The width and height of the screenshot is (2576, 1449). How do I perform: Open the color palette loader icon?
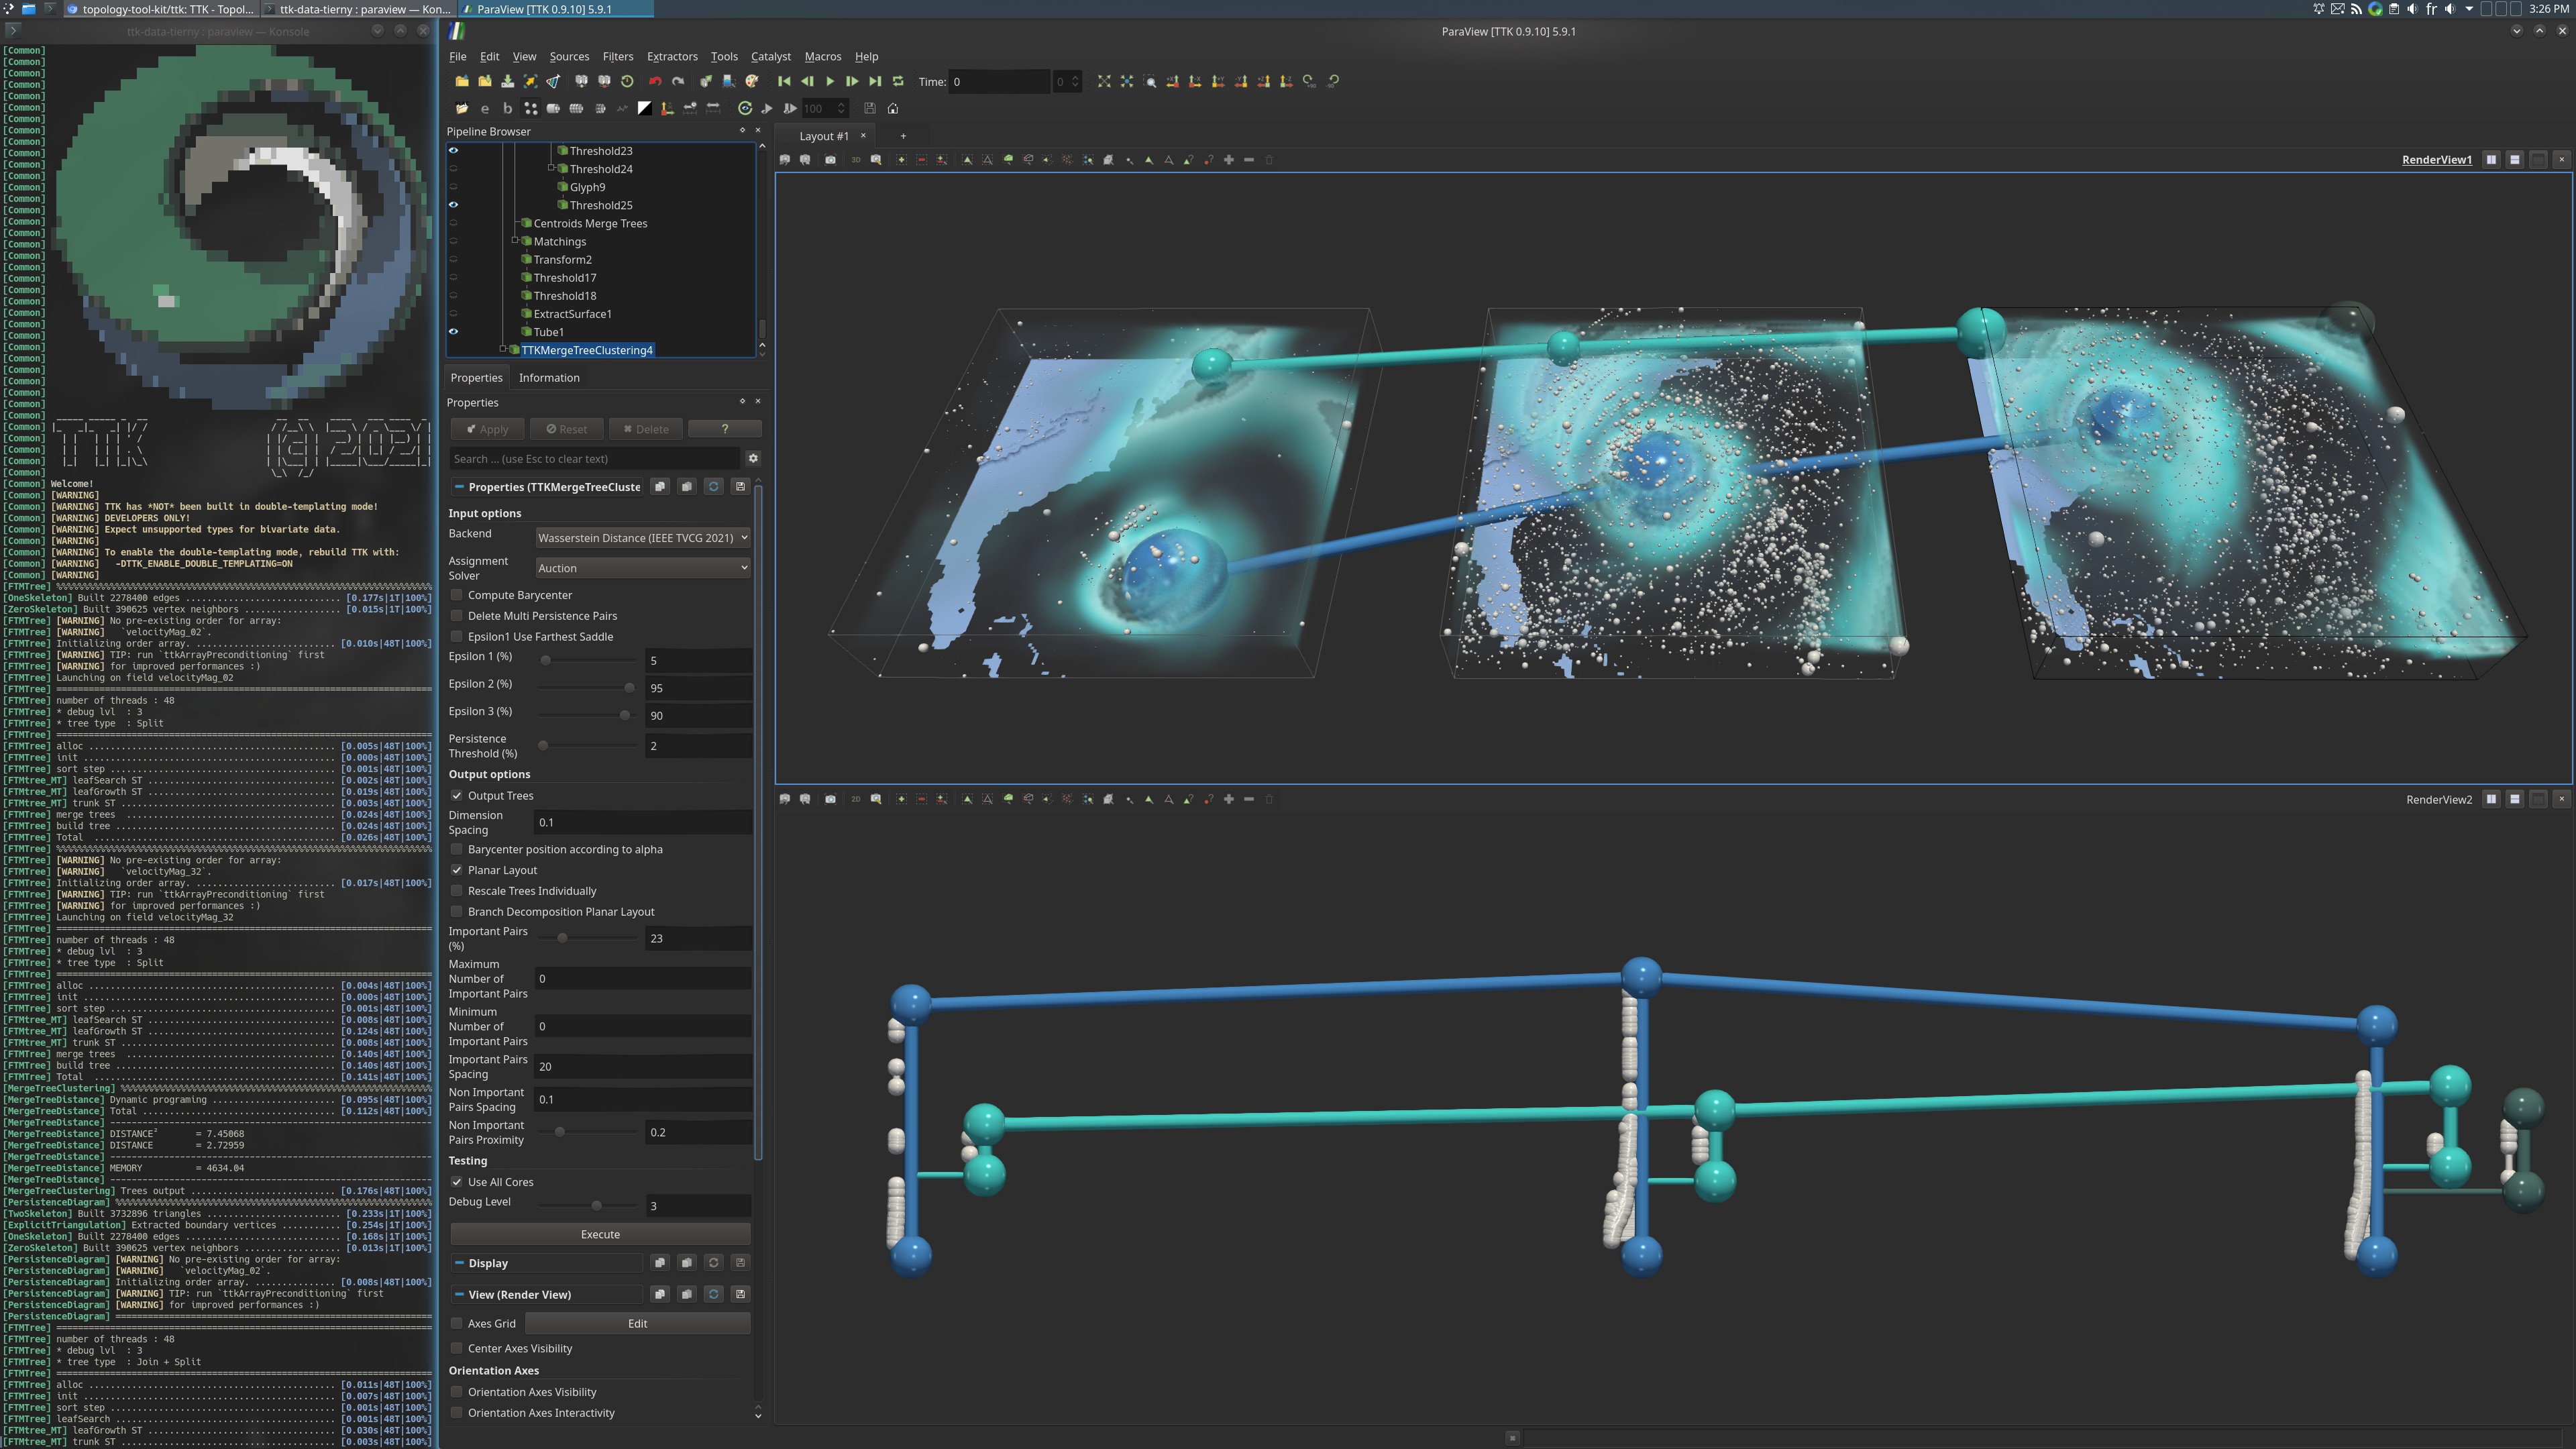point(751,82)
